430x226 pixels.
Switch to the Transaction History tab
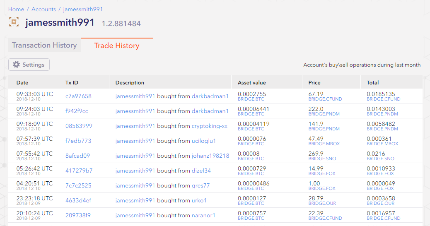(44, 45)
